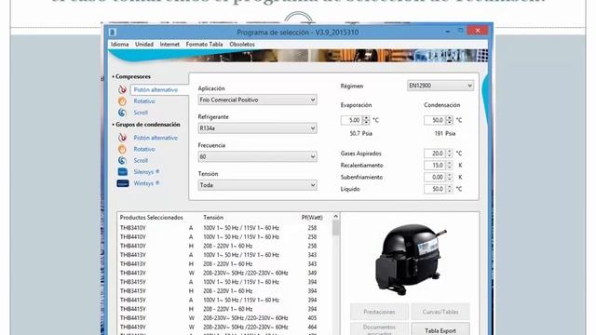Expand the Tensión dropdown showing Toda

click(257, 185)
